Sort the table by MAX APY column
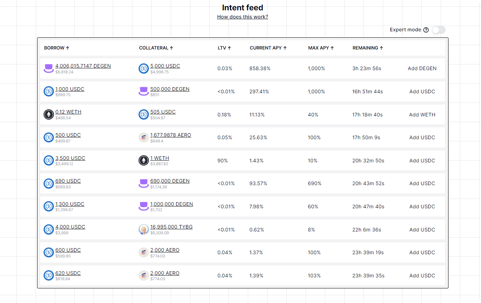 click(x=321, y=48)
